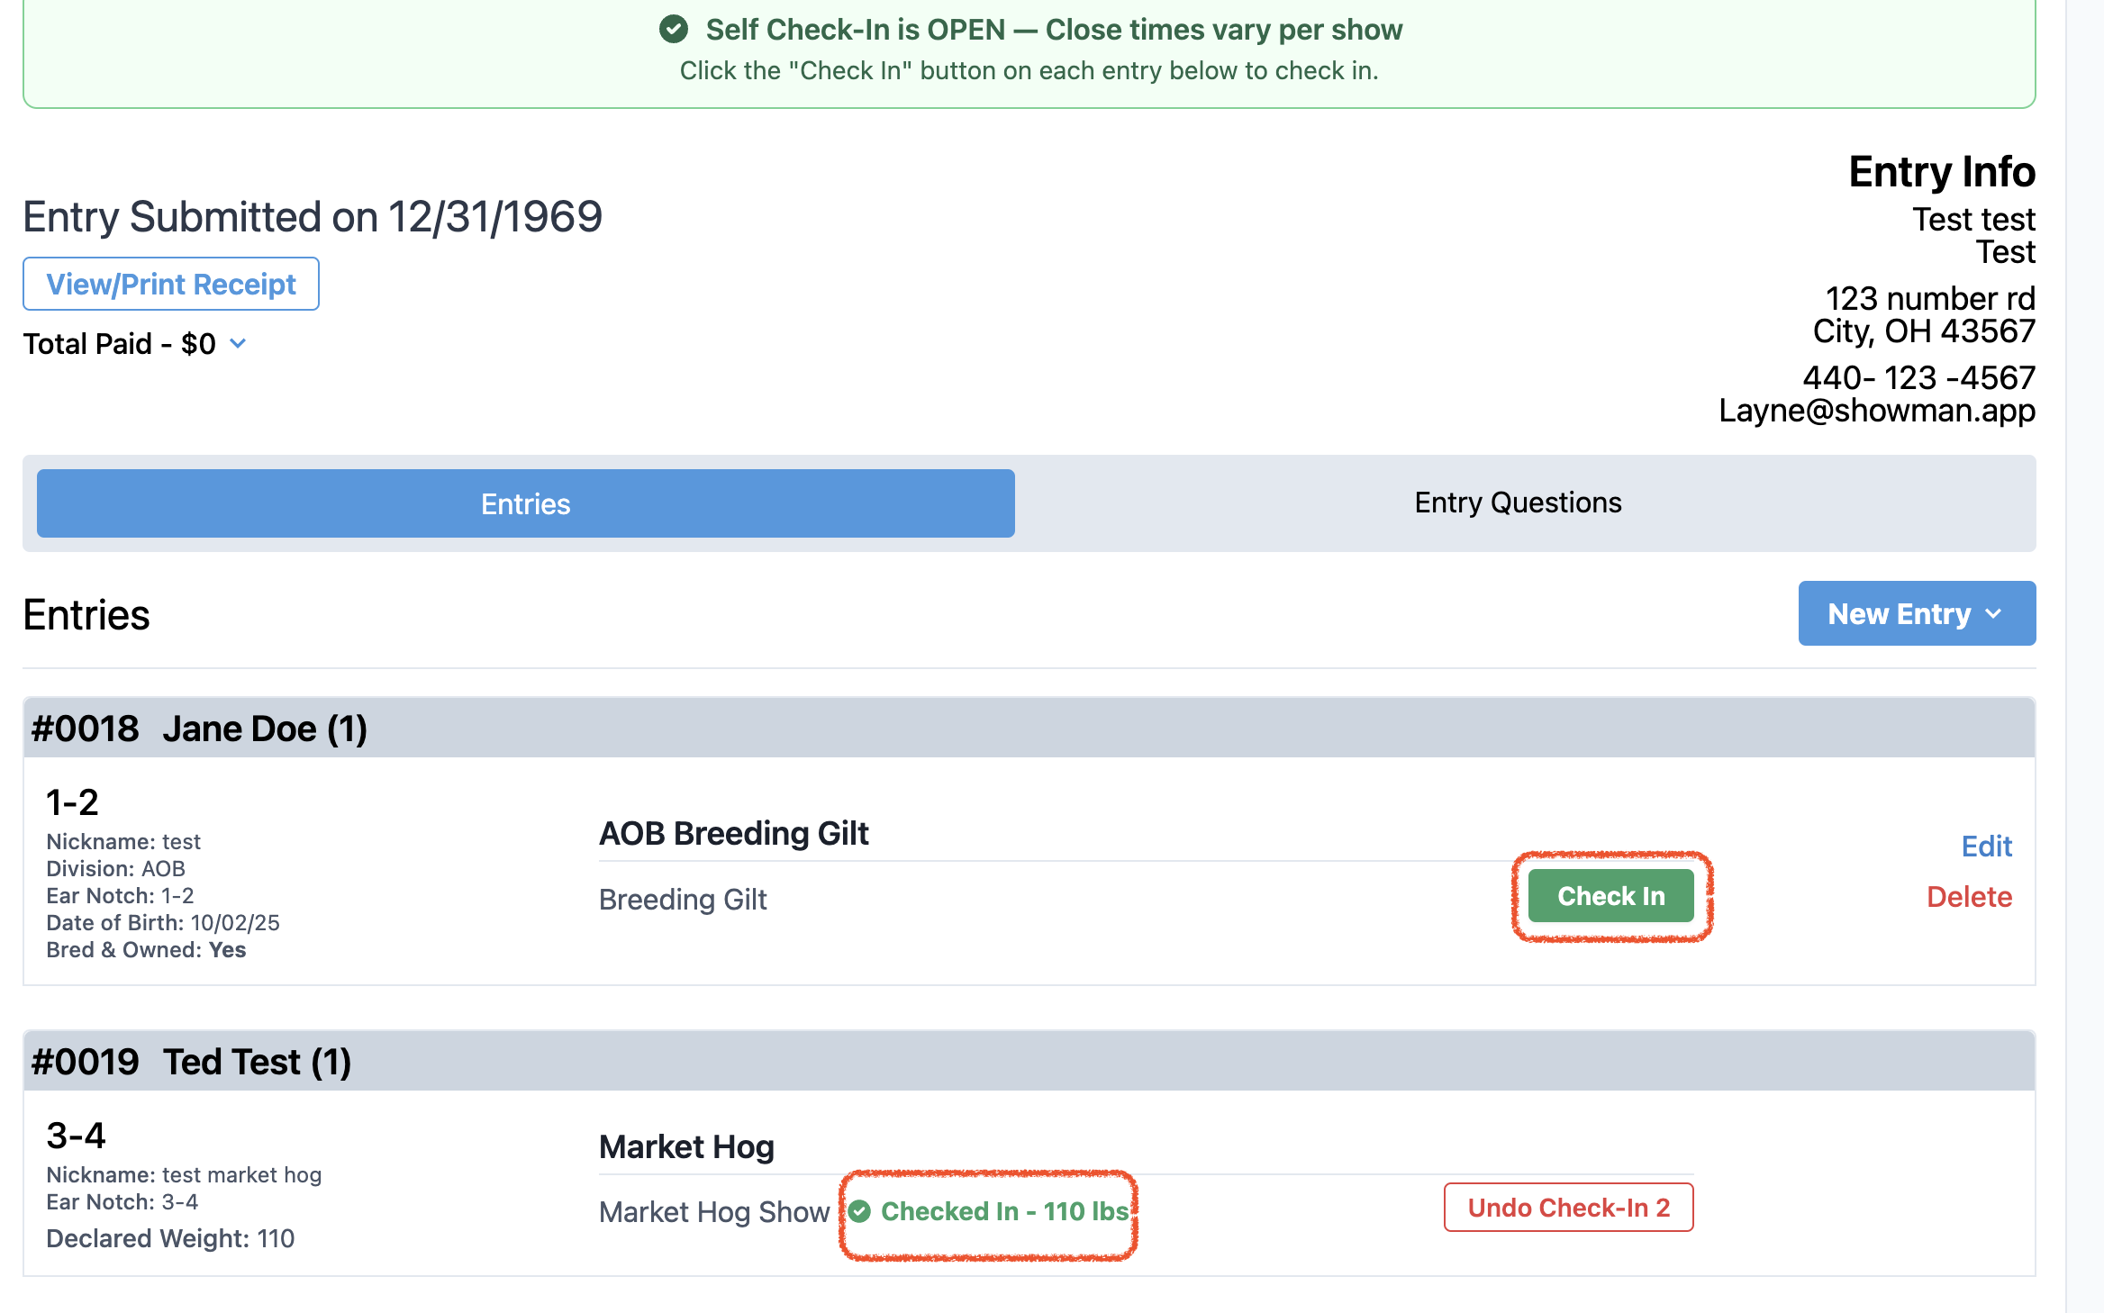Click the Checked In status checkmark icon

860,1211
